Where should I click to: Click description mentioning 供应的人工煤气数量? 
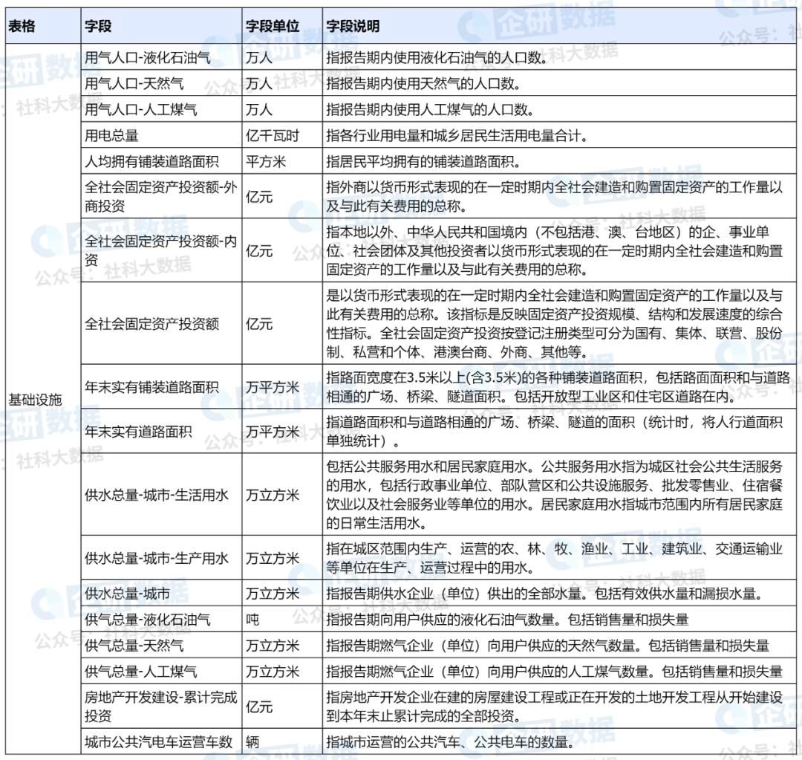[560, 671]
